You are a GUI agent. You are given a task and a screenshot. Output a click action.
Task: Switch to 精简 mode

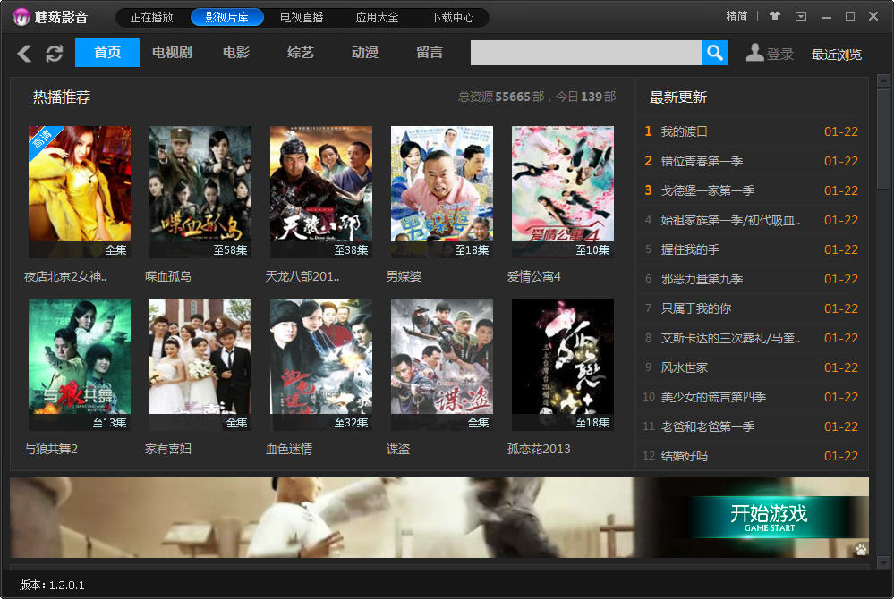[736, 16]
